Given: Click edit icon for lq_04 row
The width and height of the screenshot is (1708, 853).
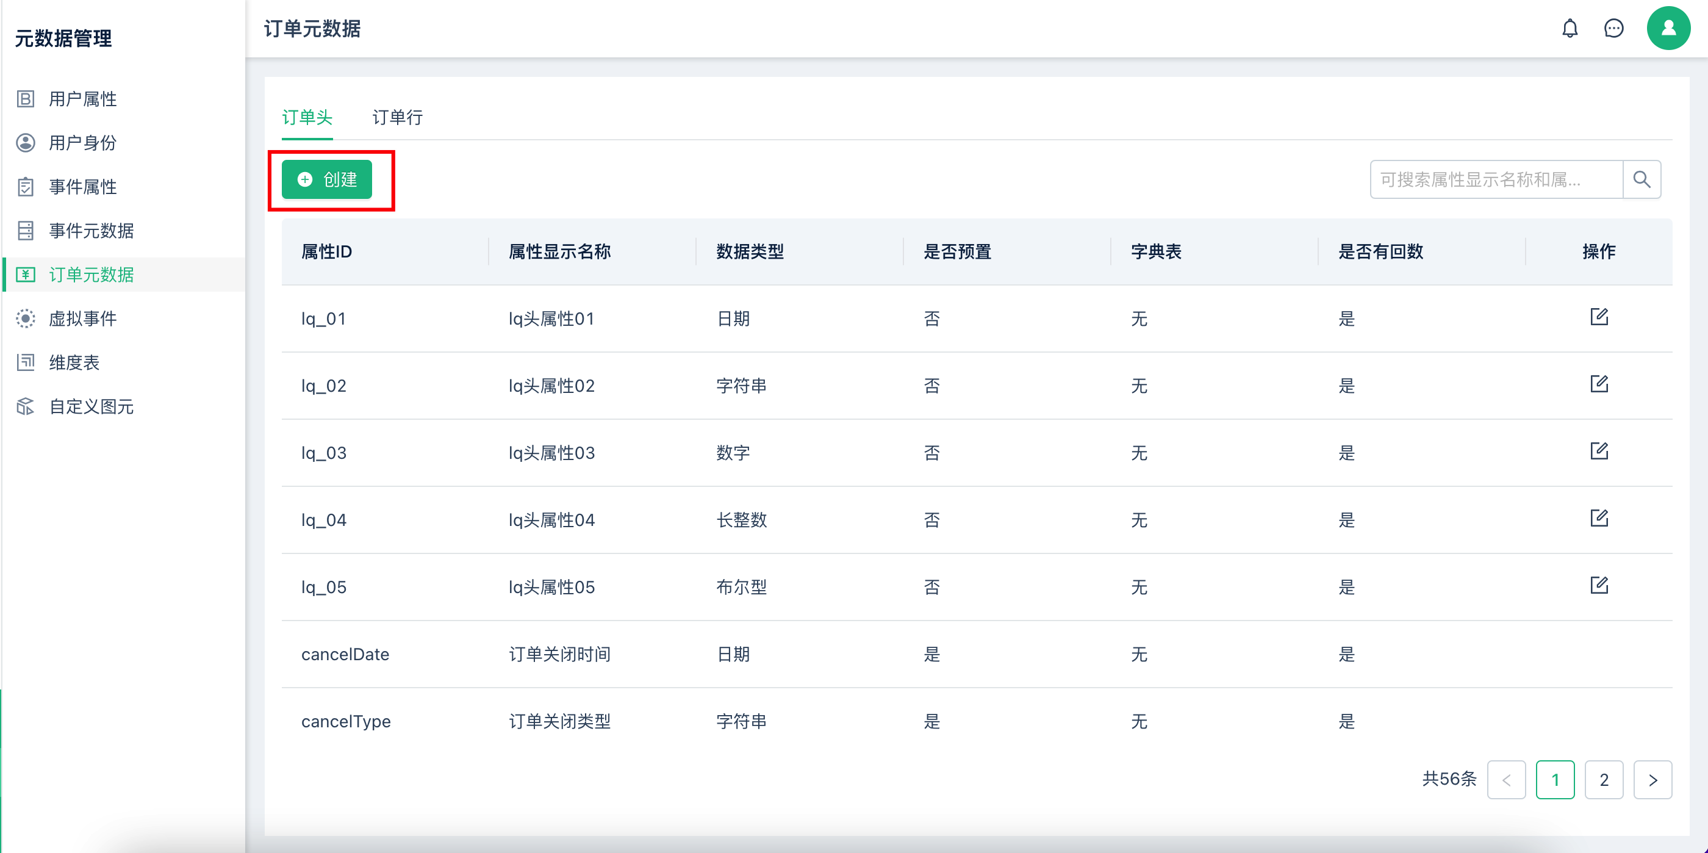Looking at the screenshot, I should (x=1599, y=517).
